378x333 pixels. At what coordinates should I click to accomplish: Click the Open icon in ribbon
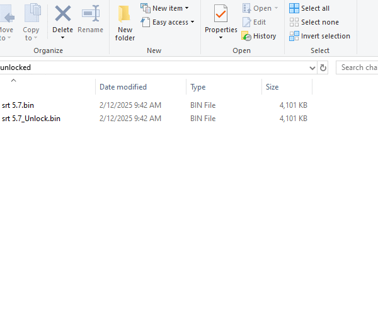click(x=246, y=8)
